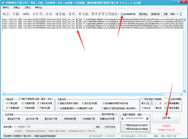Toggle 同时下载视频 checkbox

coord(20,99)
